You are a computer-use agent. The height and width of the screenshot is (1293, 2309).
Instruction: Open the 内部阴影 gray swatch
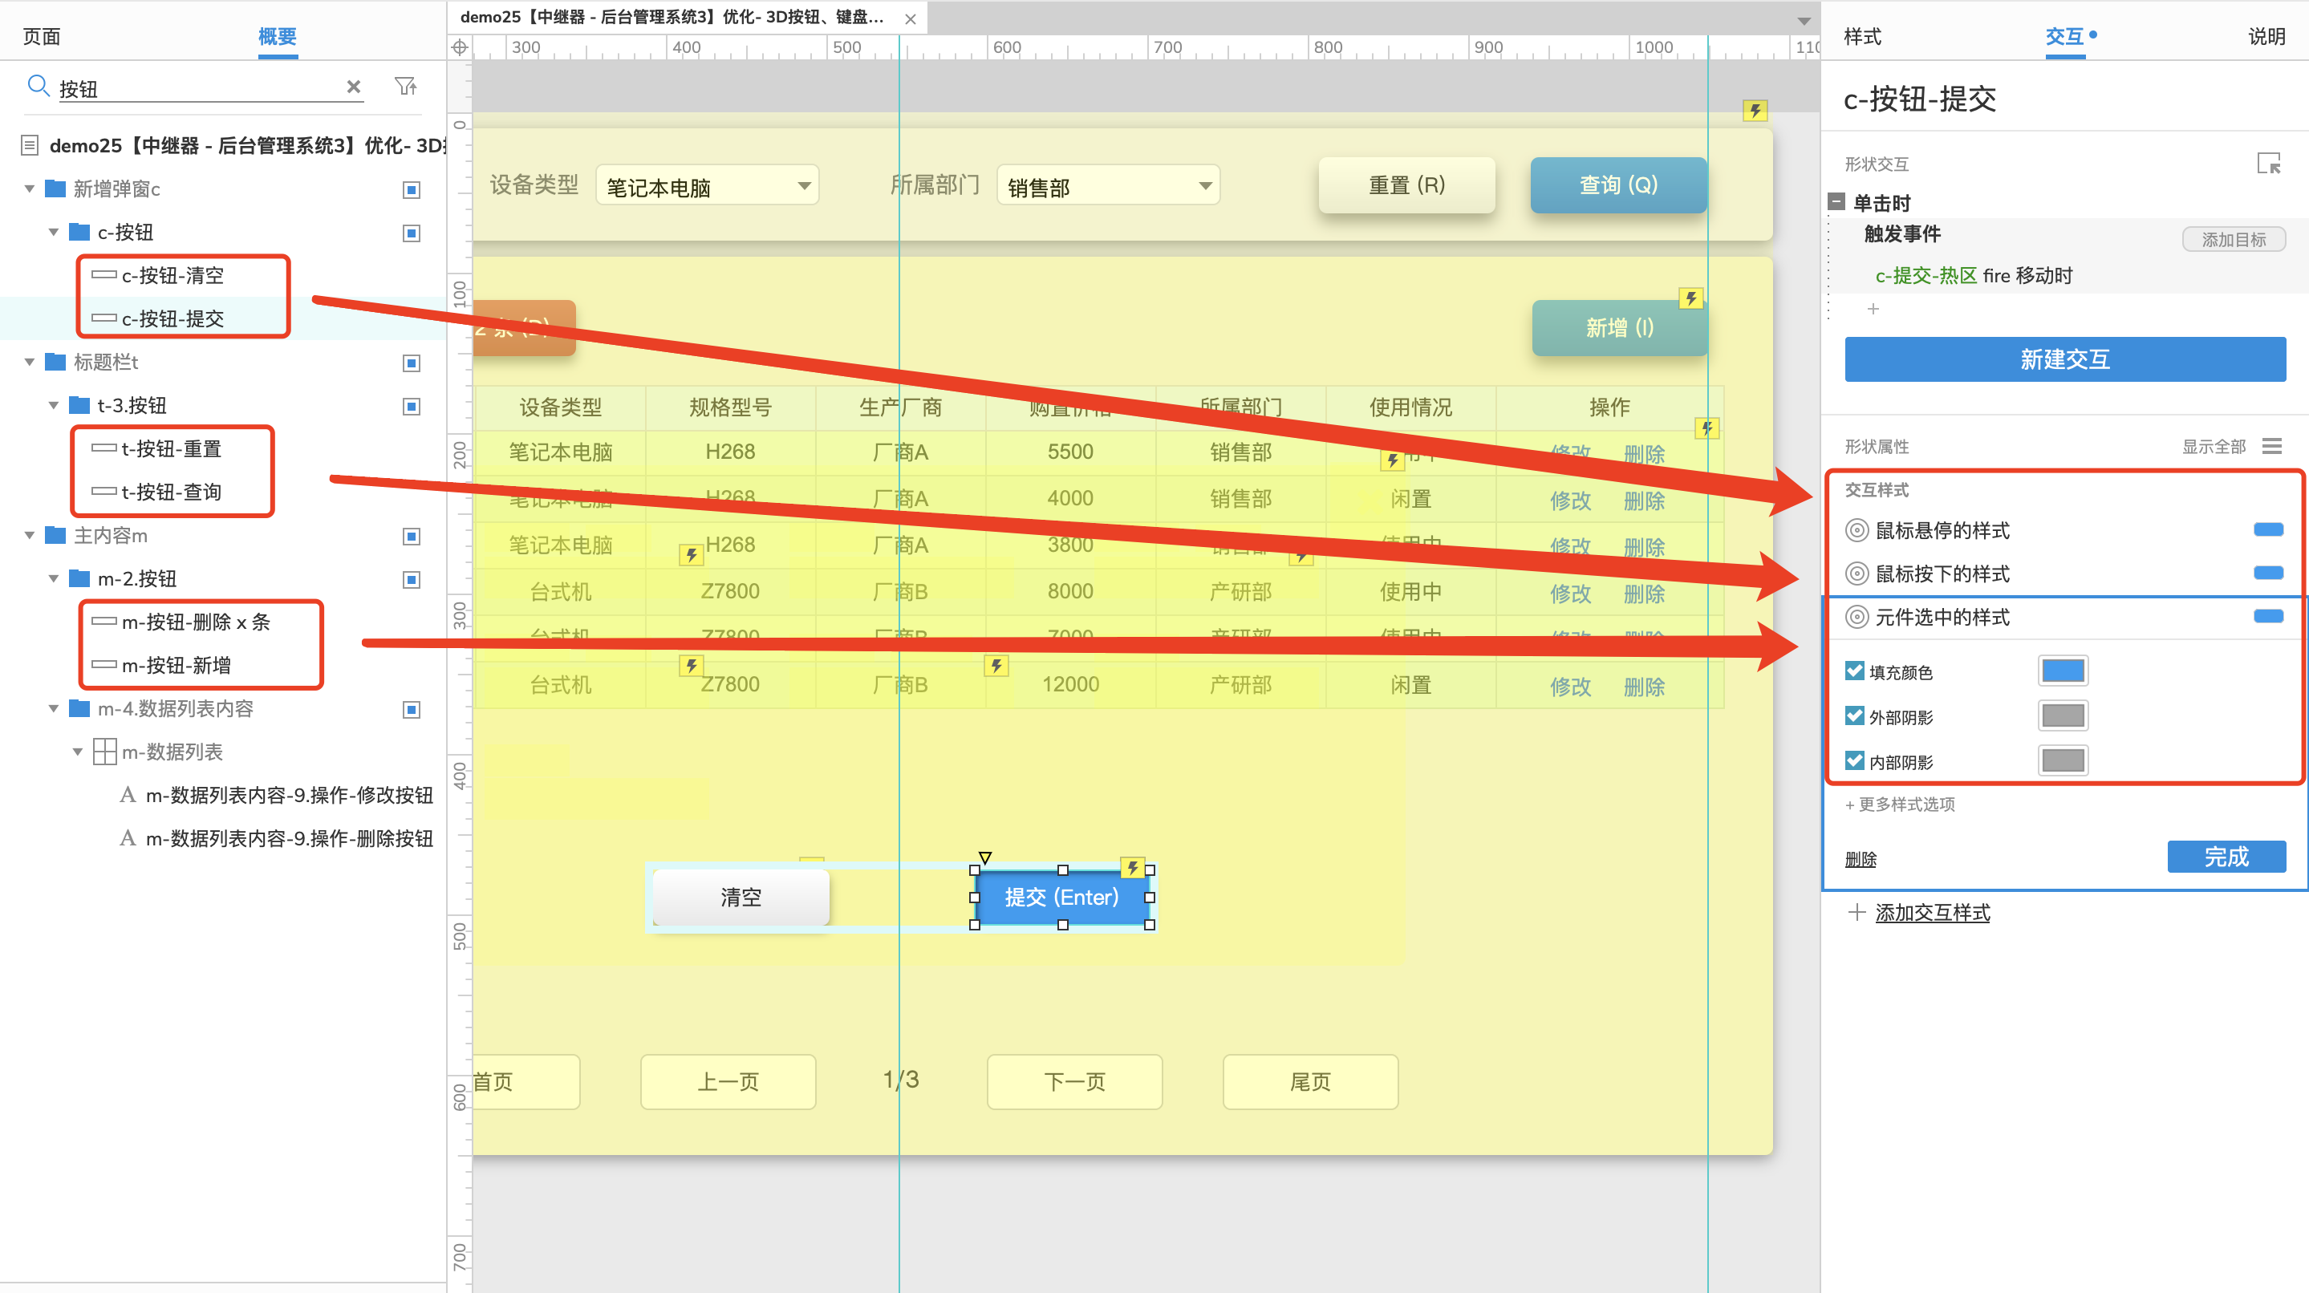pyautogui.click(x=2063, y=760)
